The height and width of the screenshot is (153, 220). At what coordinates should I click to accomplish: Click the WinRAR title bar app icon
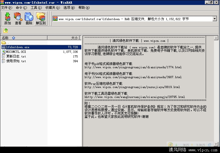tap(2, 2)
